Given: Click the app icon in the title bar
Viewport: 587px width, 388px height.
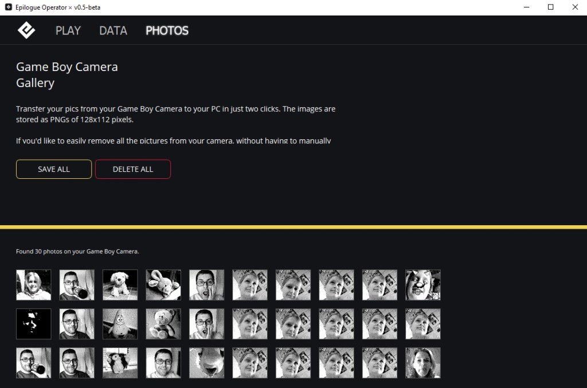Looking at the screenshot, I should pyautogui.click(x=9, y=7).
